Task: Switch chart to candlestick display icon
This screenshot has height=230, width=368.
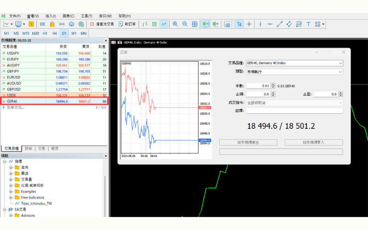Action: [155, 24]
